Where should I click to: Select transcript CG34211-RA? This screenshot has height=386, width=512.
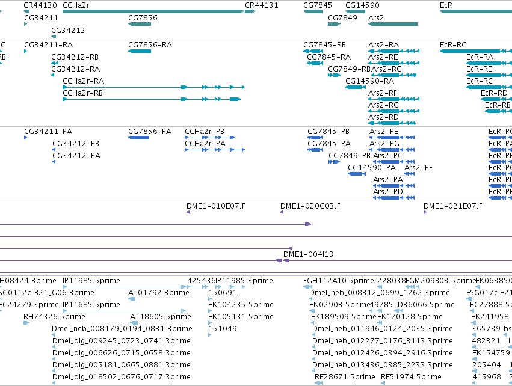coord(26,51)
